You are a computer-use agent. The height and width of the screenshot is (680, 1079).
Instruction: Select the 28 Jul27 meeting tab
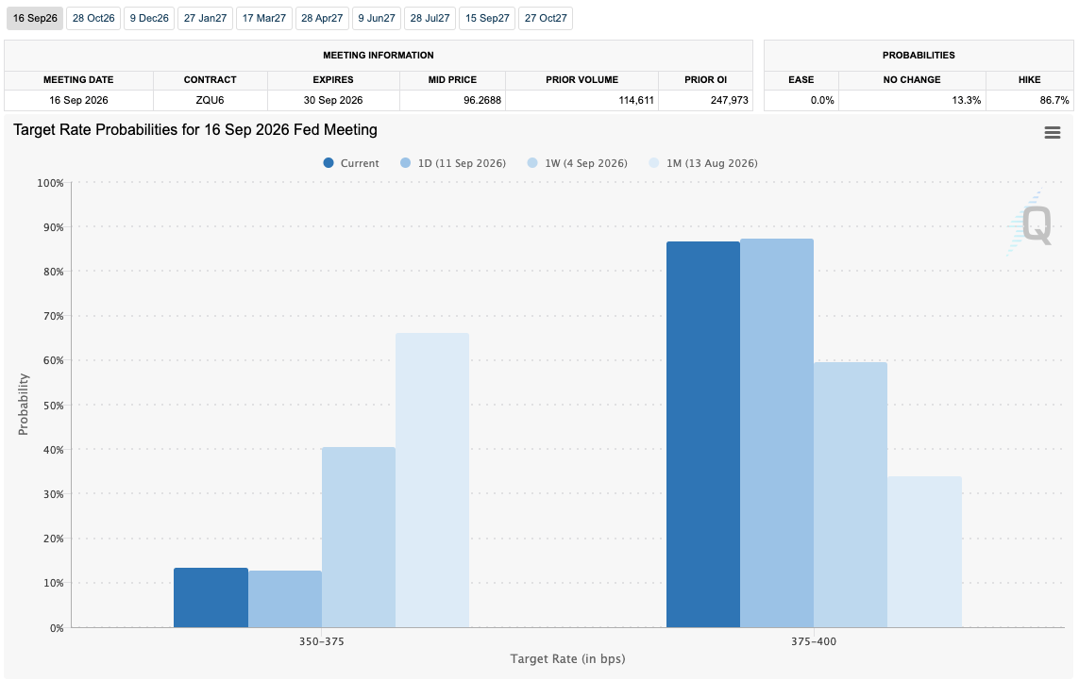click(x=430, y=19)
